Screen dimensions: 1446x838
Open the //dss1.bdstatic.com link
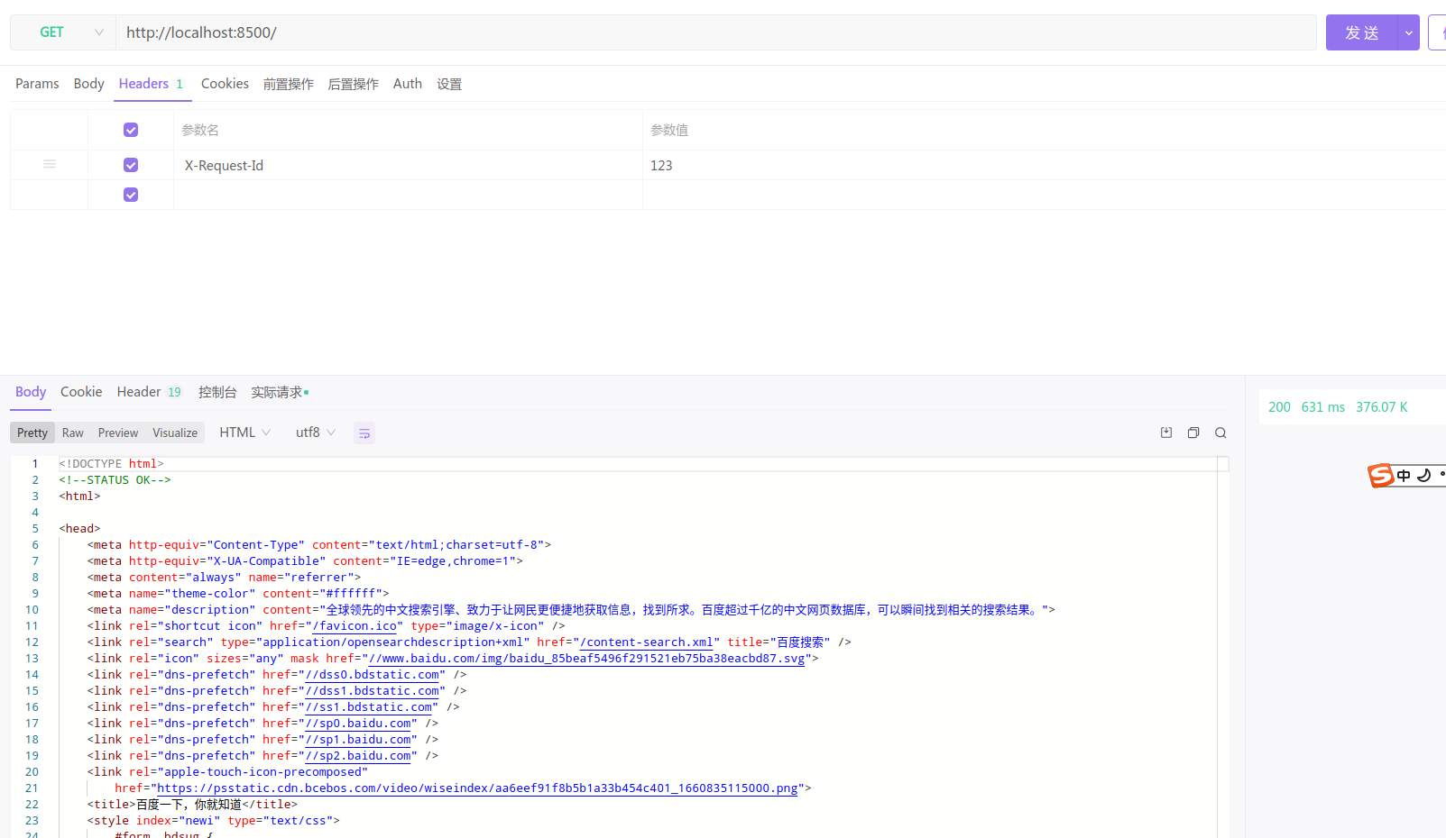click(372, 691)
